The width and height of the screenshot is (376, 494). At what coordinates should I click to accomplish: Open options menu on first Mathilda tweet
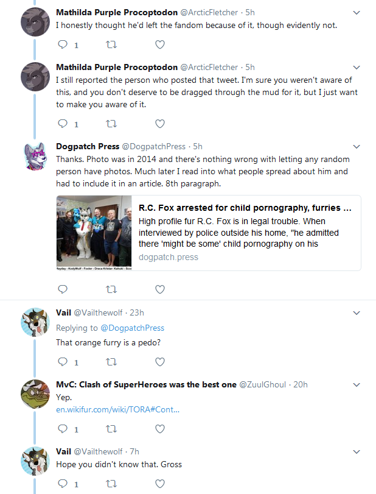click(356, 13)
